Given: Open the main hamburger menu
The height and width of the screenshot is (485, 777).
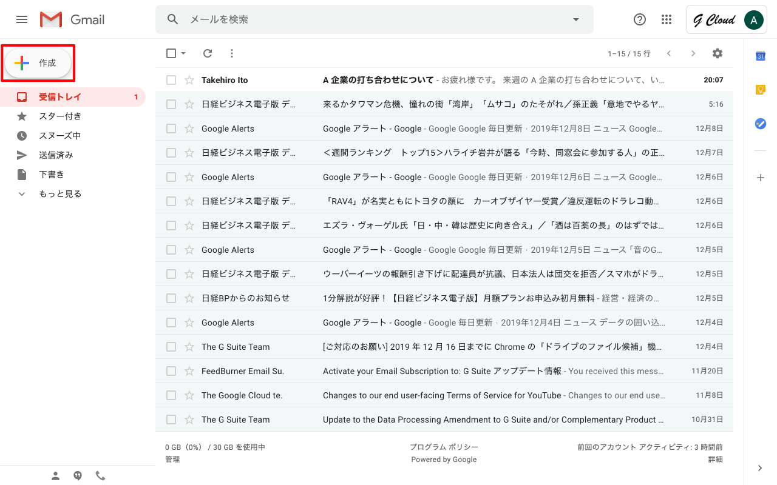Looking at the screenshot, I should click(x=22, y=19).
